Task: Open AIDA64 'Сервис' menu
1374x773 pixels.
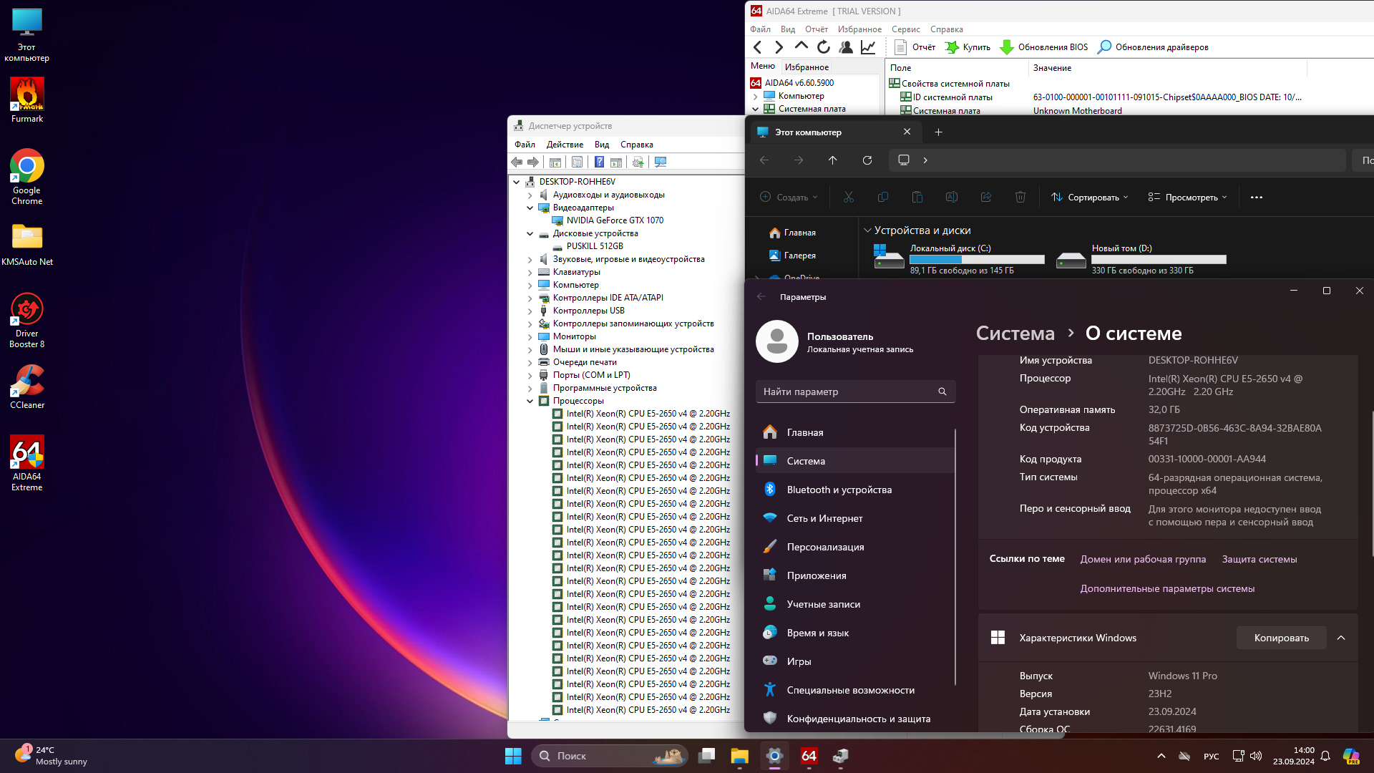Action: [905, 29]
